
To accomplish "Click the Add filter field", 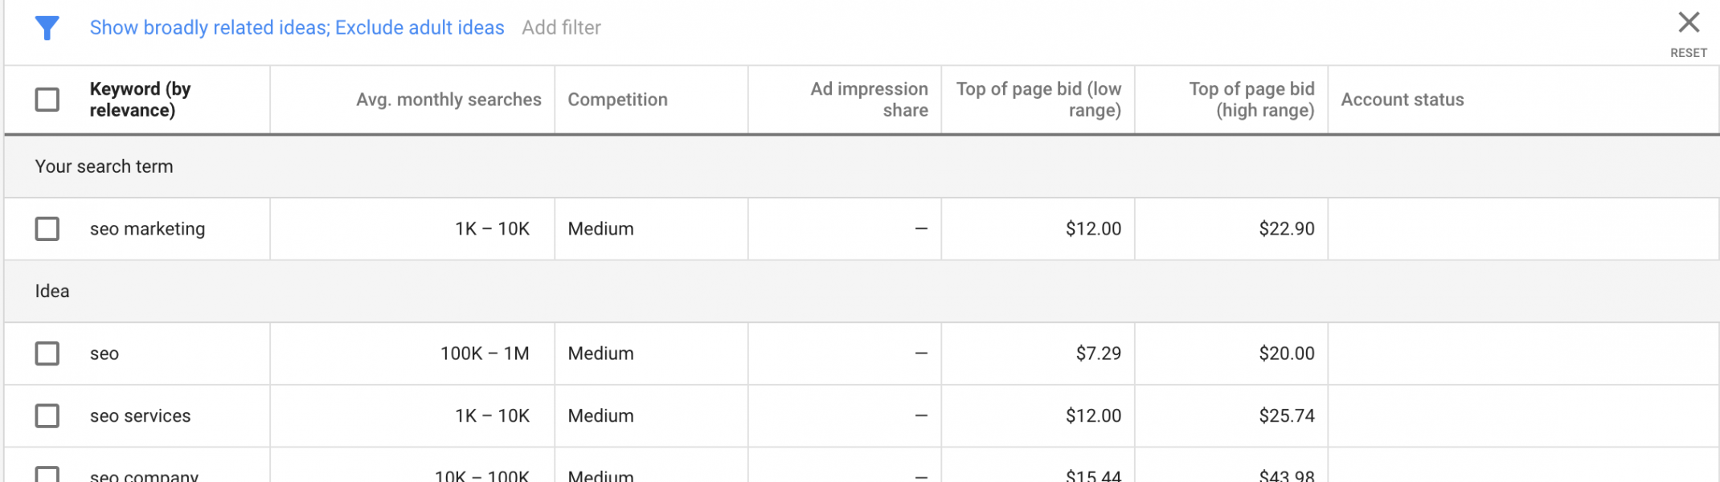I will coord(561,28).
